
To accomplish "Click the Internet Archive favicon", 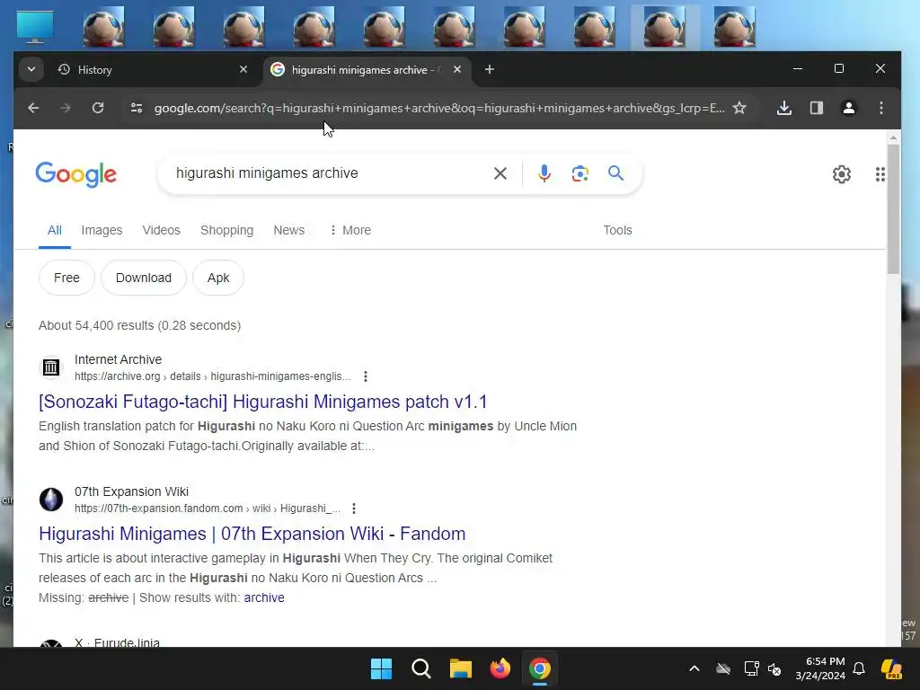I will tap(51, 367).
